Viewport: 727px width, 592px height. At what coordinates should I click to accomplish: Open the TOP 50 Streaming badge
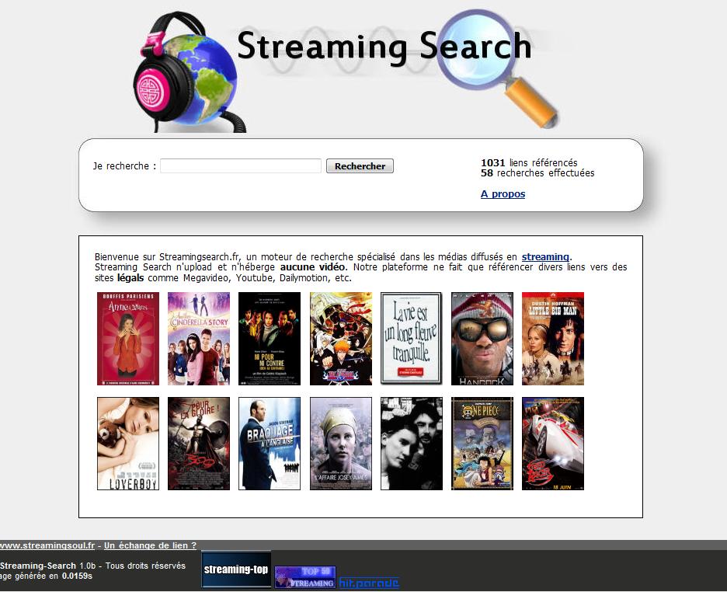point(304,577)
